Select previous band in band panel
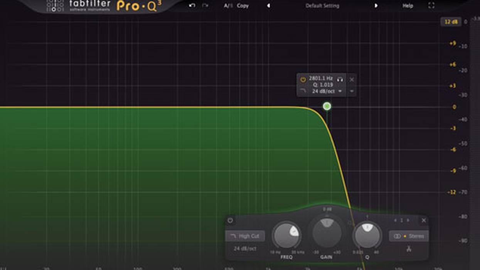 (x=395, y=220)
